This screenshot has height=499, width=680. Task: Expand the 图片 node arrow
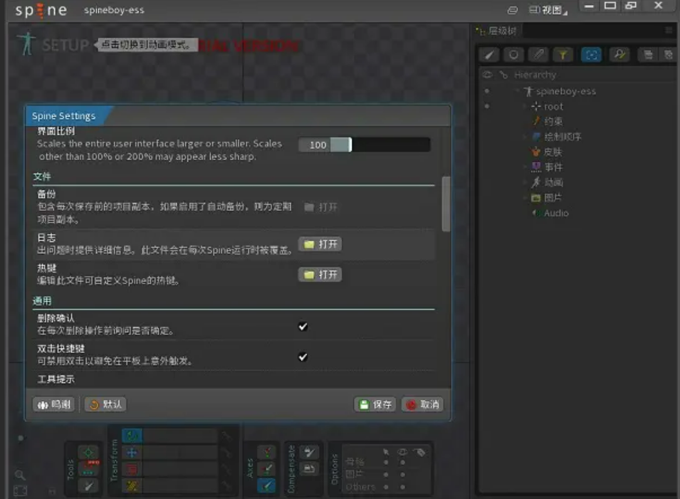point(525,197)
